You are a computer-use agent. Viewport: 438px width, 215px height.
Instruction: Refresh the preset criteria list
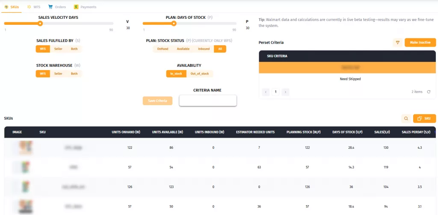tap(429, 92)
